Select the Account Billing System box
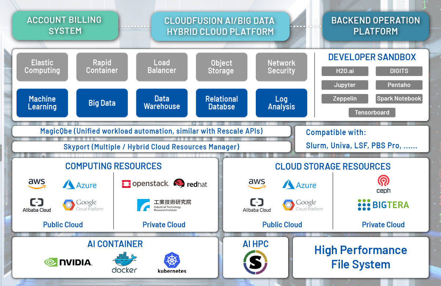This screenshot has width=441, height=286. 65,25
